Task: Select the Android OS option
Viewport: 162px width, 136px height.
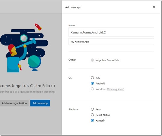Action: [x=92, y=83]
